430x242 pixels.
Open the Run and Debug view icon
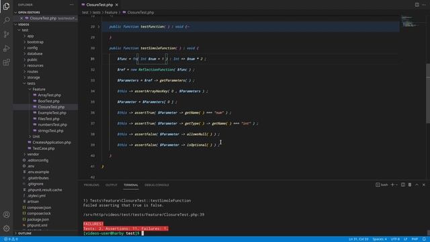point(6,48)
